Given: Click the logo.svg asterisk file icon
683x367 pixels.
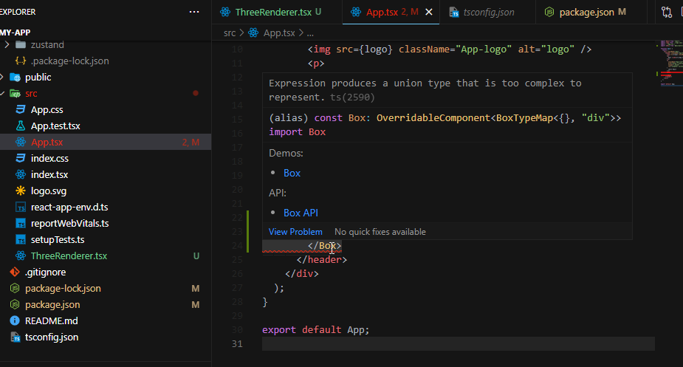Looking at the screenshot, I should (x=21, y=191).
